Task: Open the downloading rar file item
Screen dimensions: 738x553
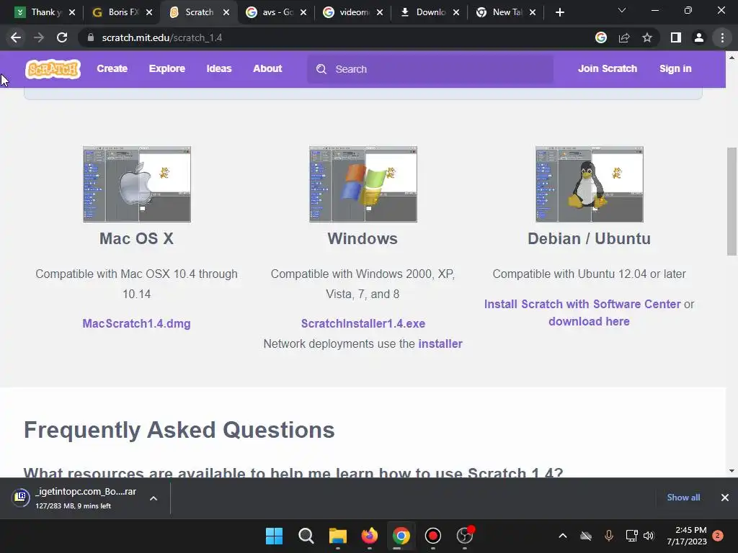Action: (x=75, y=498)
